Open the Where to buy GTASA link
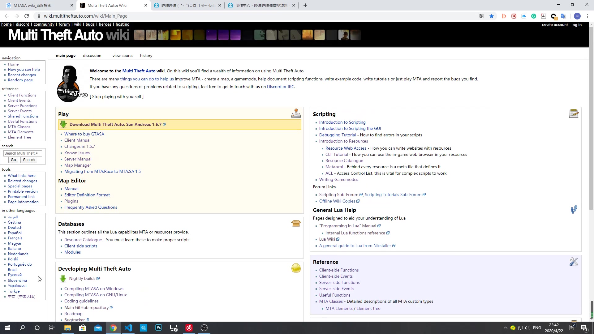 click(x=84, y=134)
